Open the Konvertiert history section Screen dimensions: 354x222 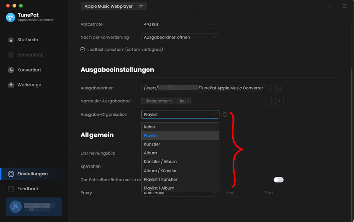point(29,70)
